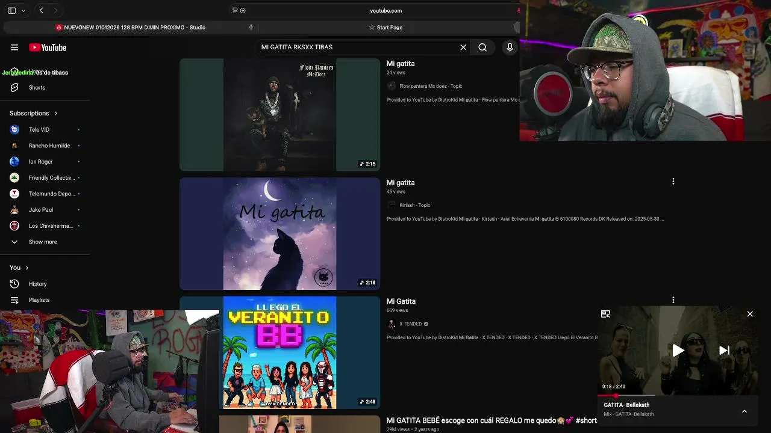The height and width of the screenshot is (433, 771).
Task: Open the options menu for the X TENDED video
Action: 673,300
